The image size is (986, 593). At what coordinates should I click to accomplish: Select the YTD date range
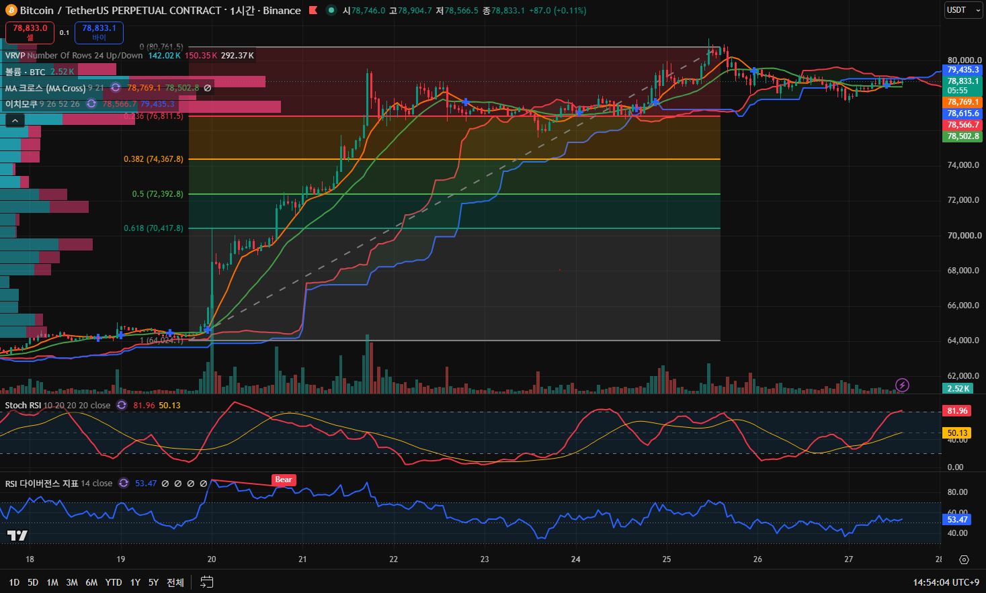(114, 582)
